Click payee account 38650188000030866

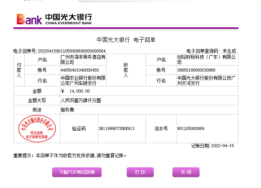pos(196,70)
